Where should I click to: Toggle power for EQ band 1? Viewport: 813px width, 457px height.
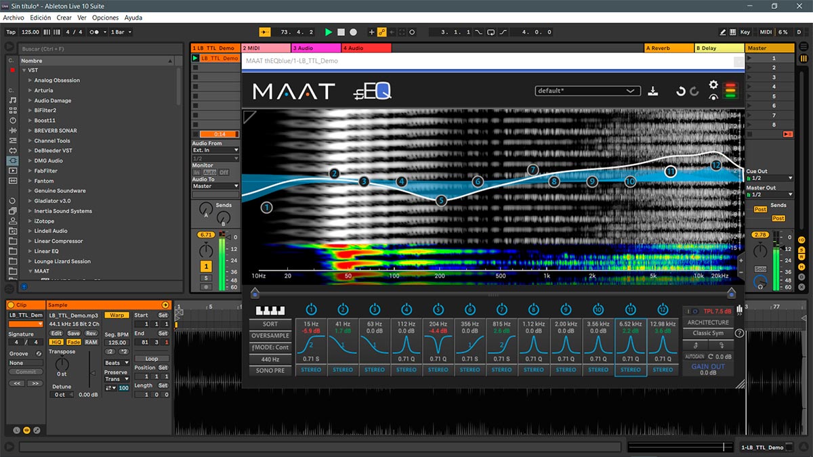(x=311, y=309)
